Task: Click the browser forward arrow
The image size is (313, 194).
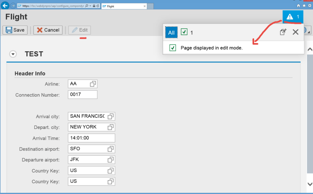Action: click(x=13, y=6)
